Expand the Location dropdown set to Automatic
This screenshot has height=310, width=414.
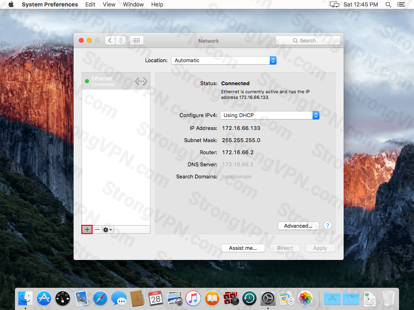[224, 60]
